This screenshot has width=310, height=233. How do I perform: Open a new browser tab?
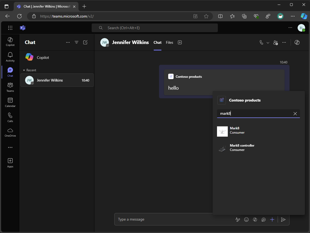point(84,6)
